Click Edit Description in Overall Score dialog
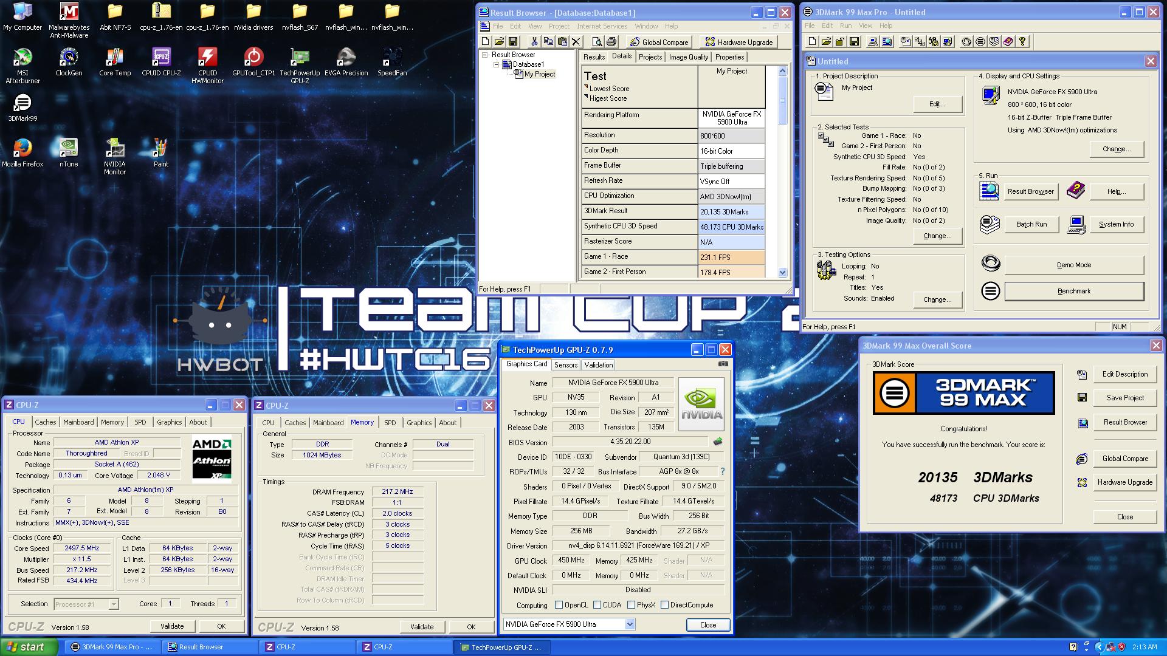The height and width of the screenshot is (656, 1167). [x=1125, y=374]
